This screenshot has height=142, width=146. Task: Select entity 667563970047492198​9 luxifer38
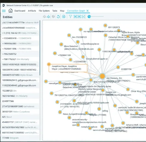click(x=20, y=127)
